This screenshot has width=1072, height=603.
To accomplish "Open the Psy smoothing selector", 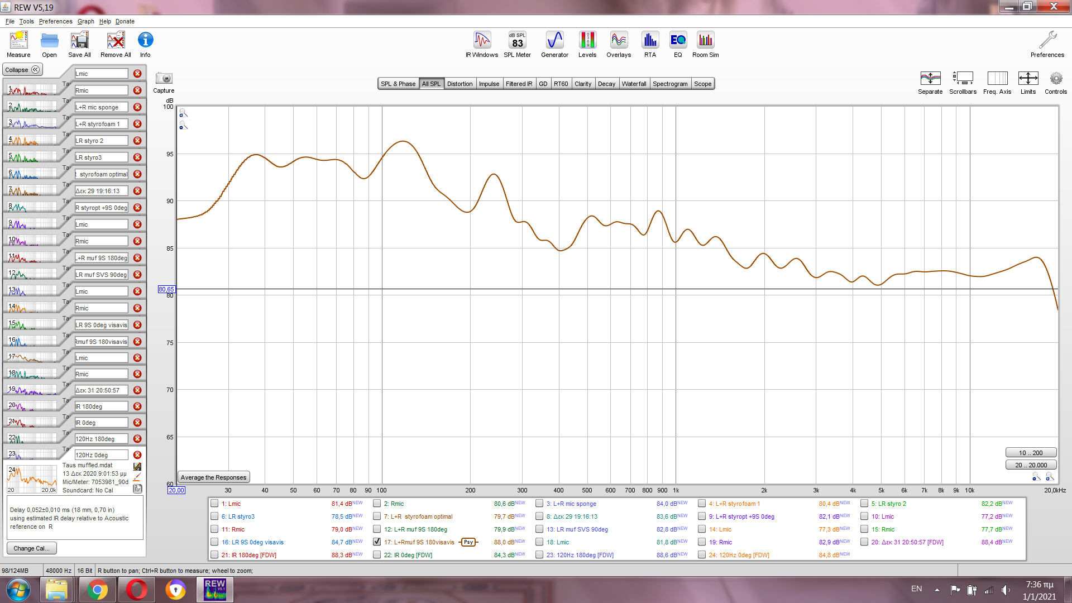I will pos(468,542).
